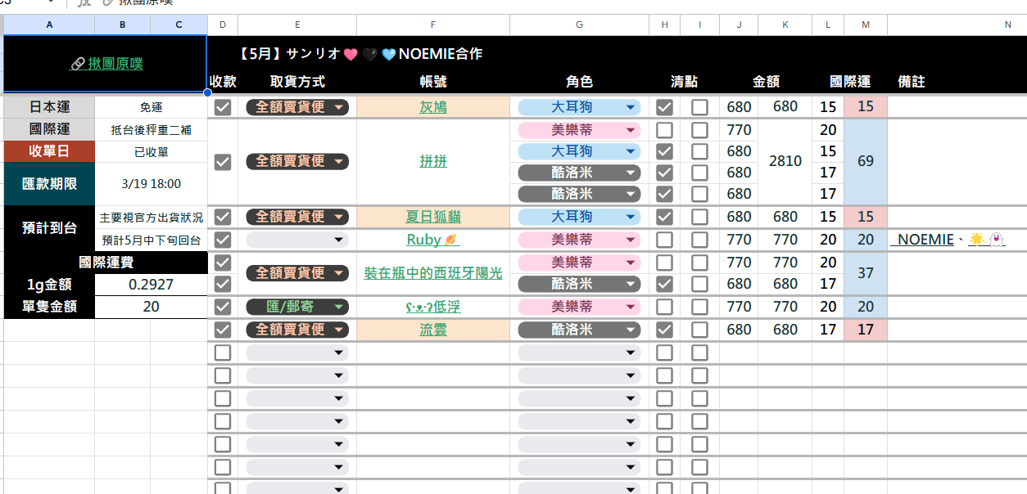1027x494 pixels.
Task: Select column G header
Action: pos(579,25)
